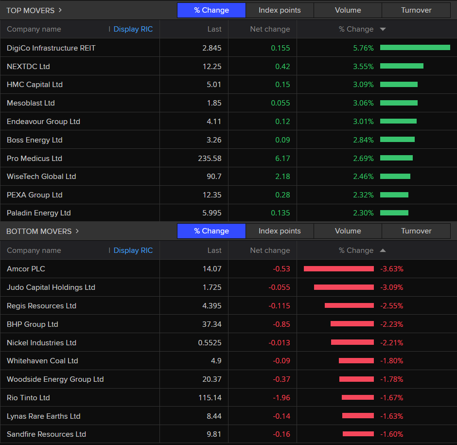Select the Bottom Movers % Change tab

pos(211,231)
